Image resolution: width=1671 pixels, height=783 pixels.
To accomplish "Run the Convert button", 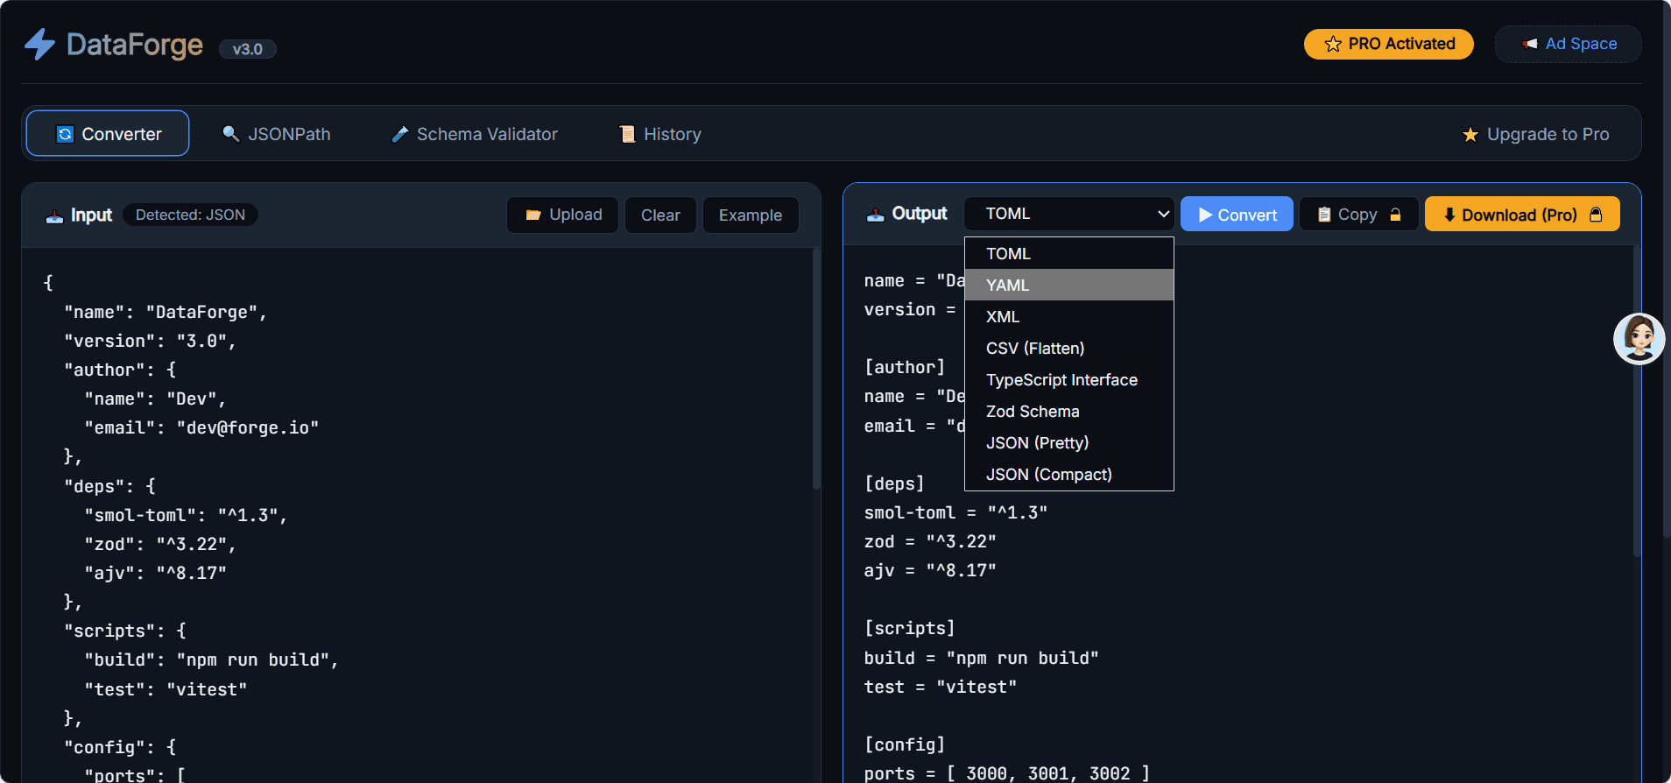I will 1237,215.
